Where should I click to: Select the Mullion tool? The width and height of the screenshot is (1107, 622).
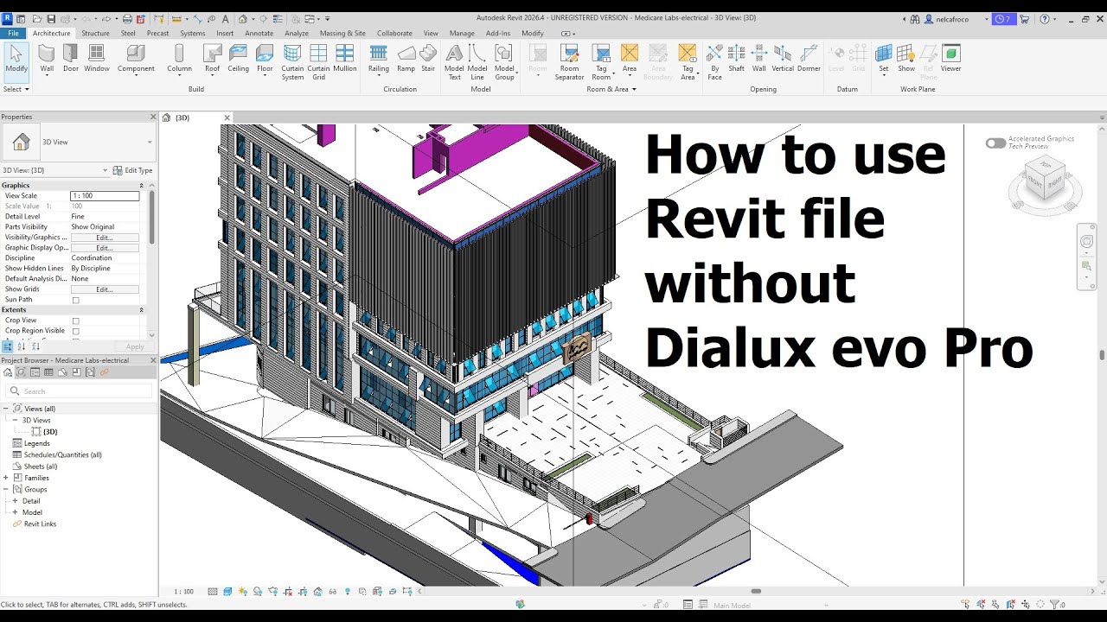(345, 58)
